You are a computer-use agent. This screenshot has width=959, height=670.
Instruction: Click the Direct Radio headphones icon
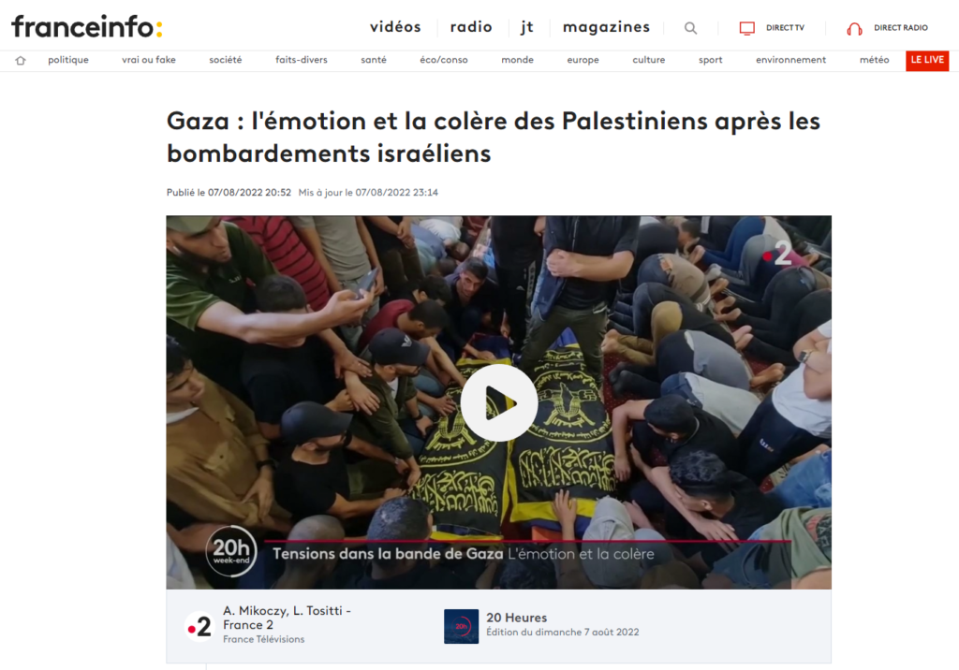854,28
